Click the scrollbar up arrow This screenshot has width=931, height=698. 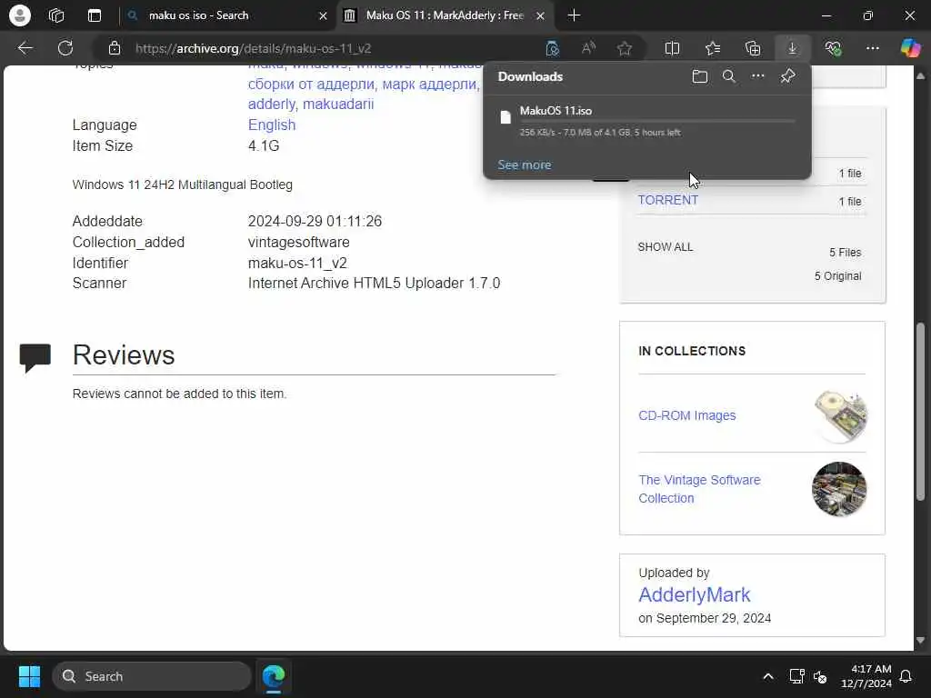click(920, 76)
